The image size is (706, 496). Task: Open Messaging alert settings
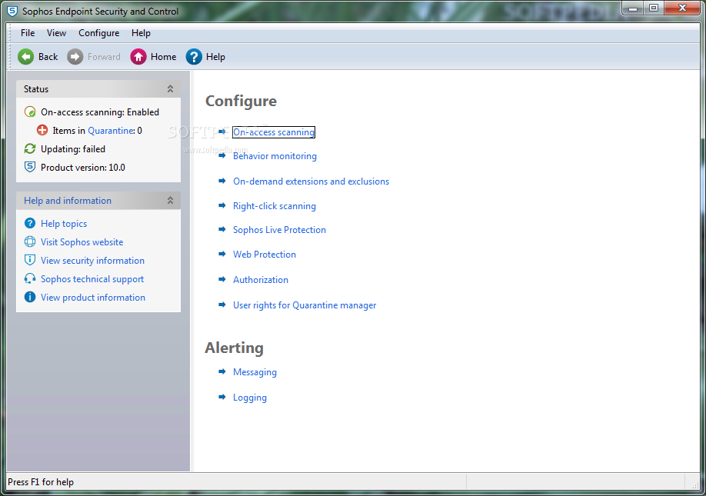[x=255, y=371]
